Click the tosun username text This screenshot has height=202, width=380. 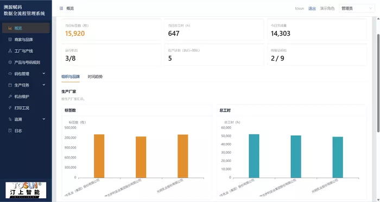click(x=300, y=9)
